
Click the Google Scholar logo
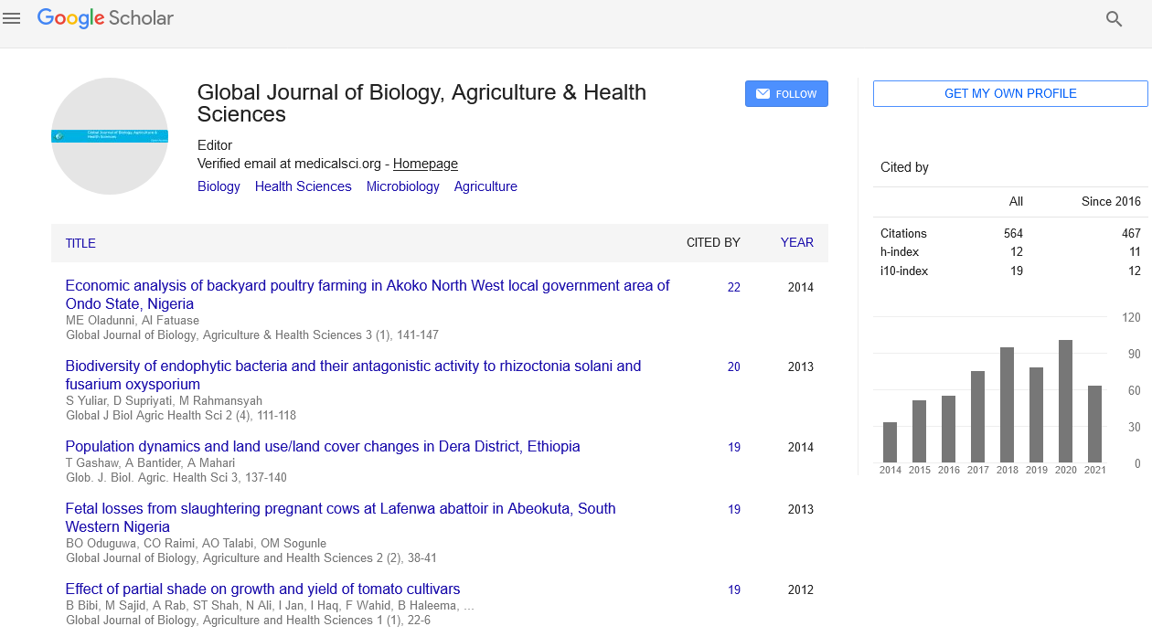(105, 18)
